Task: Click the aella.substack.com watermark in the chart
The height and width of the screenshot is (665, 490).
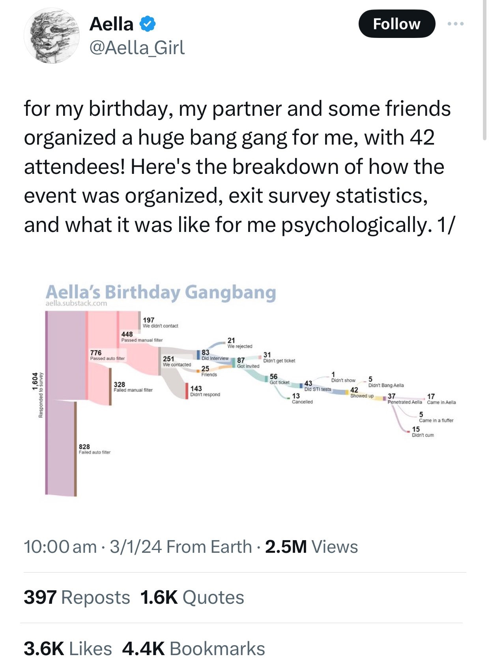Action: point(76,303)
